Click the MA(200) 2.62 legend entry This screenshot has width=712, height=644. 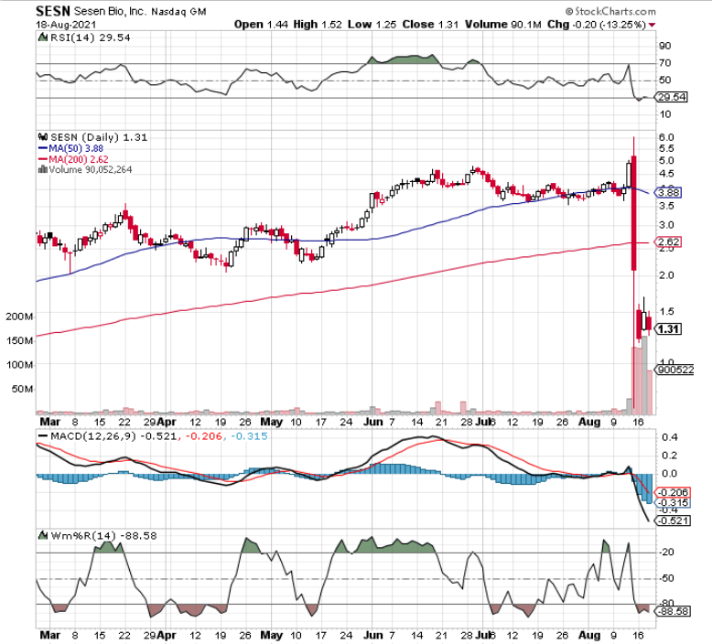(73, 159)
